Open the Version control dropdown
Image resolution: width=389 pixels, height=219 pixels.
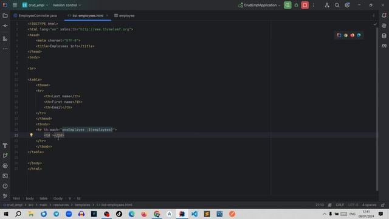(66, 5)
